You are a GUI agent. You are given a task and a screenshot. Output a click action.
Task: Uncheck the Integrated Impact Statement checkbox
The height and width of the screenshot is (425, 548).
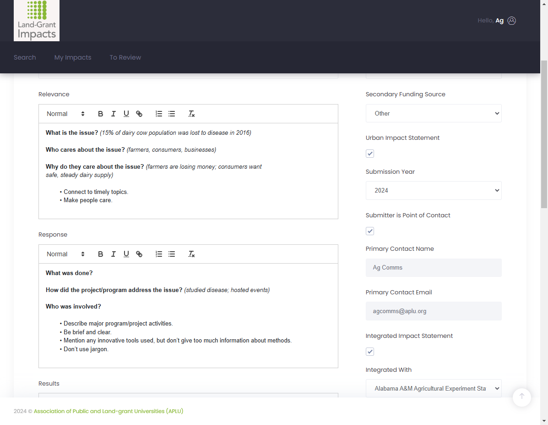coord(370,352)
